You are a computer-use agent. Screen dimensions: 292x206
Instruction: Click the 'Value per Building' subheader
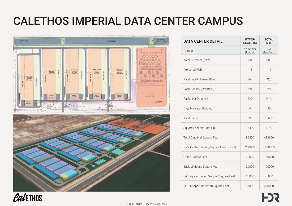[x=250, y=51]
